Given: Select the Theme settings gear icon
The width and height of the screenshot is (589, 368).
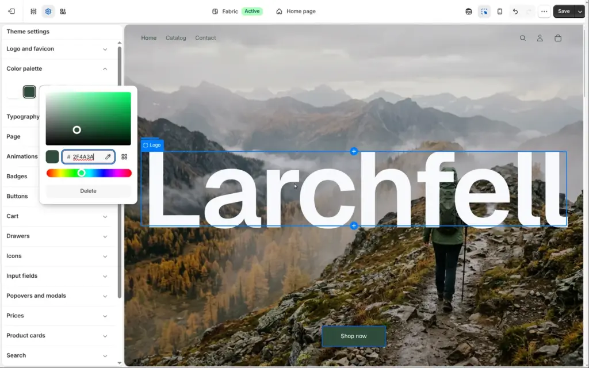Looking at the screenshot, I should [48, 11].
